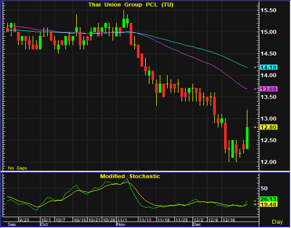Click the No Gaps label
The width and height of the screenshot is (291, 228).
point(18,168)
